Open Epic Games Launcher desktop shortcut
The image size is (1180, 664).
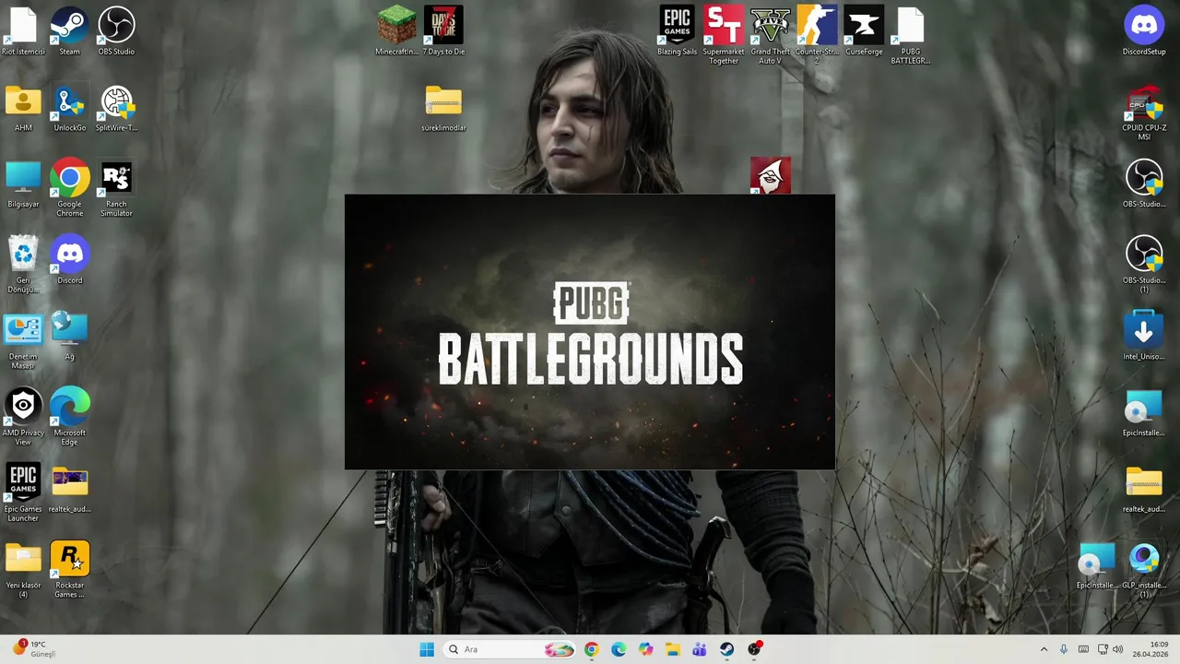23,493
